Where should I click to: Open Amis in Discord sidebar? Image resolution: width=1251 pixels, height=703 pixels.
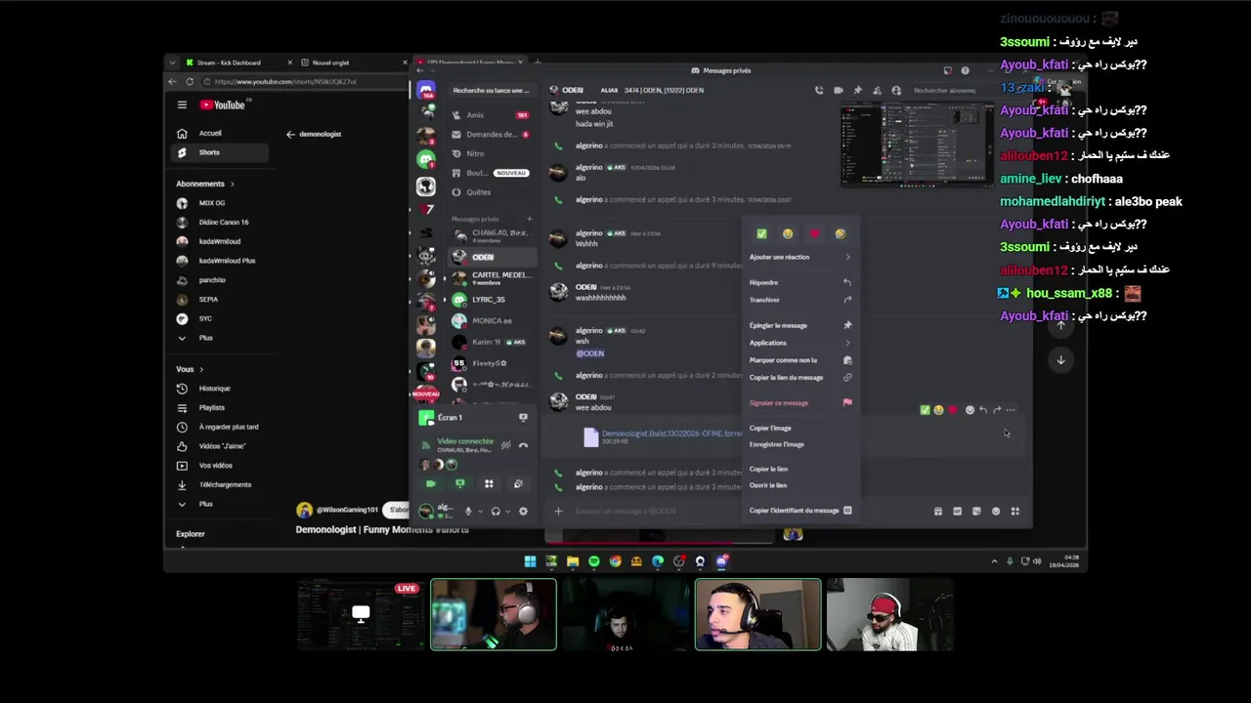tap(492, 115)
